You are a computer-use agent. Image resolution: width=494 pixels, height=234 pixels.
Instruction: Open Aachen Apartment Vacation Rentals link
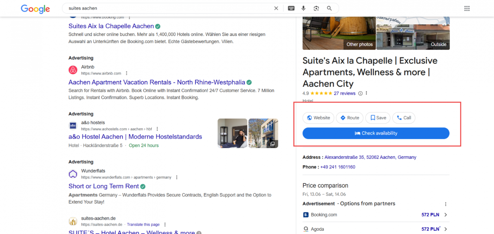pos(157,82)
